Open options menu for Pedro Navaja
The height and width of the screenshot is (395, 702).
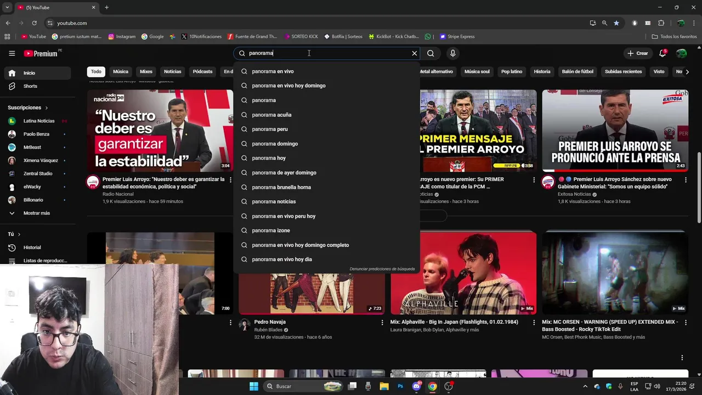382,323
